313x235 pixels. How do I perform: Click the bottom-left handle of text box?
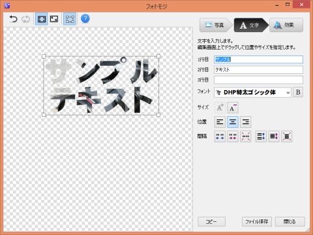[x=44, y=115]
